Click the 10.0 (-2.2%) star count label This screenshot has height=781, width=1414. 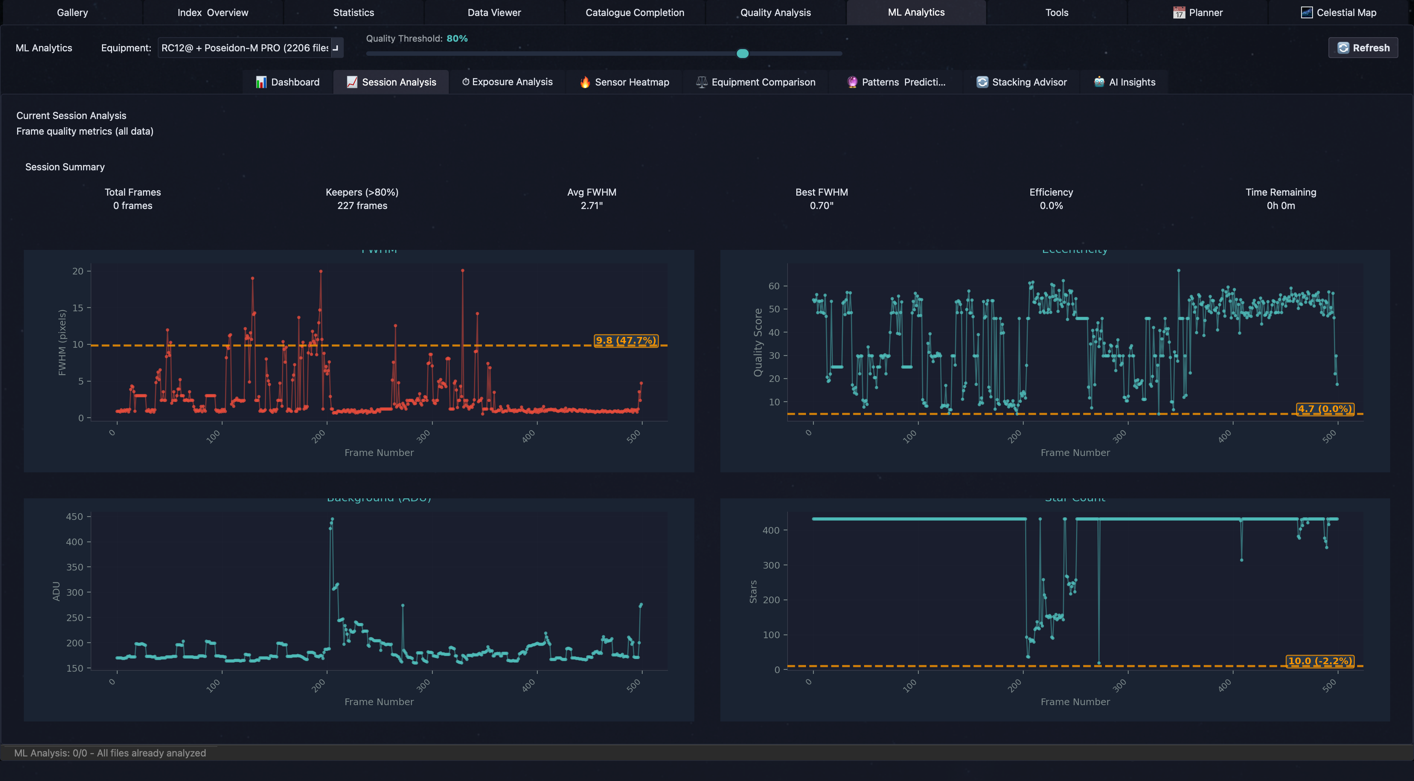(x=1319, y=661)
